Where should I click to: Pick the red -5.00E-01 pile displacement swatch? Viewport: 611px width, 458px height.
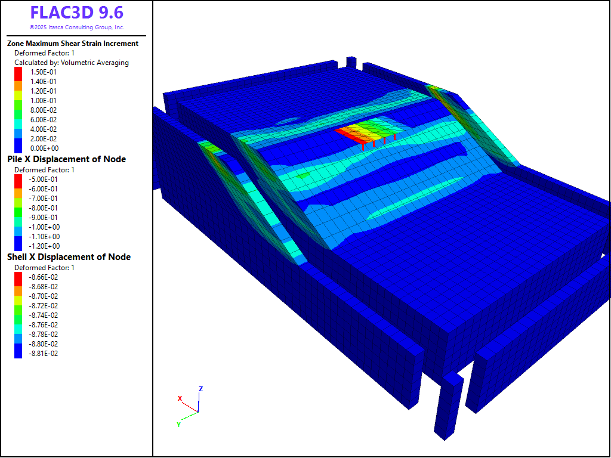[x=18, y=179]
